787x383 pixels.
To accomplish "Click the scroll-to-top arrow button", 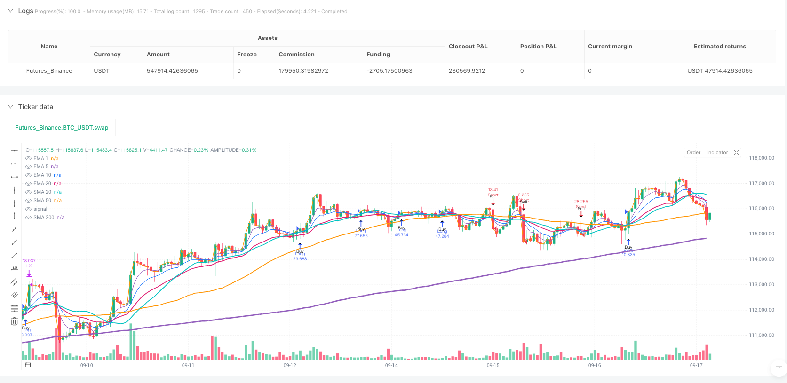I will [x=779, y=368].
